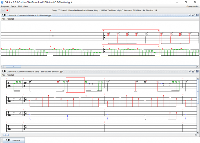Screen dimensions: 200x143
Task: Click the lower window vertical scrollbar thumb
Action: [198, 92]
